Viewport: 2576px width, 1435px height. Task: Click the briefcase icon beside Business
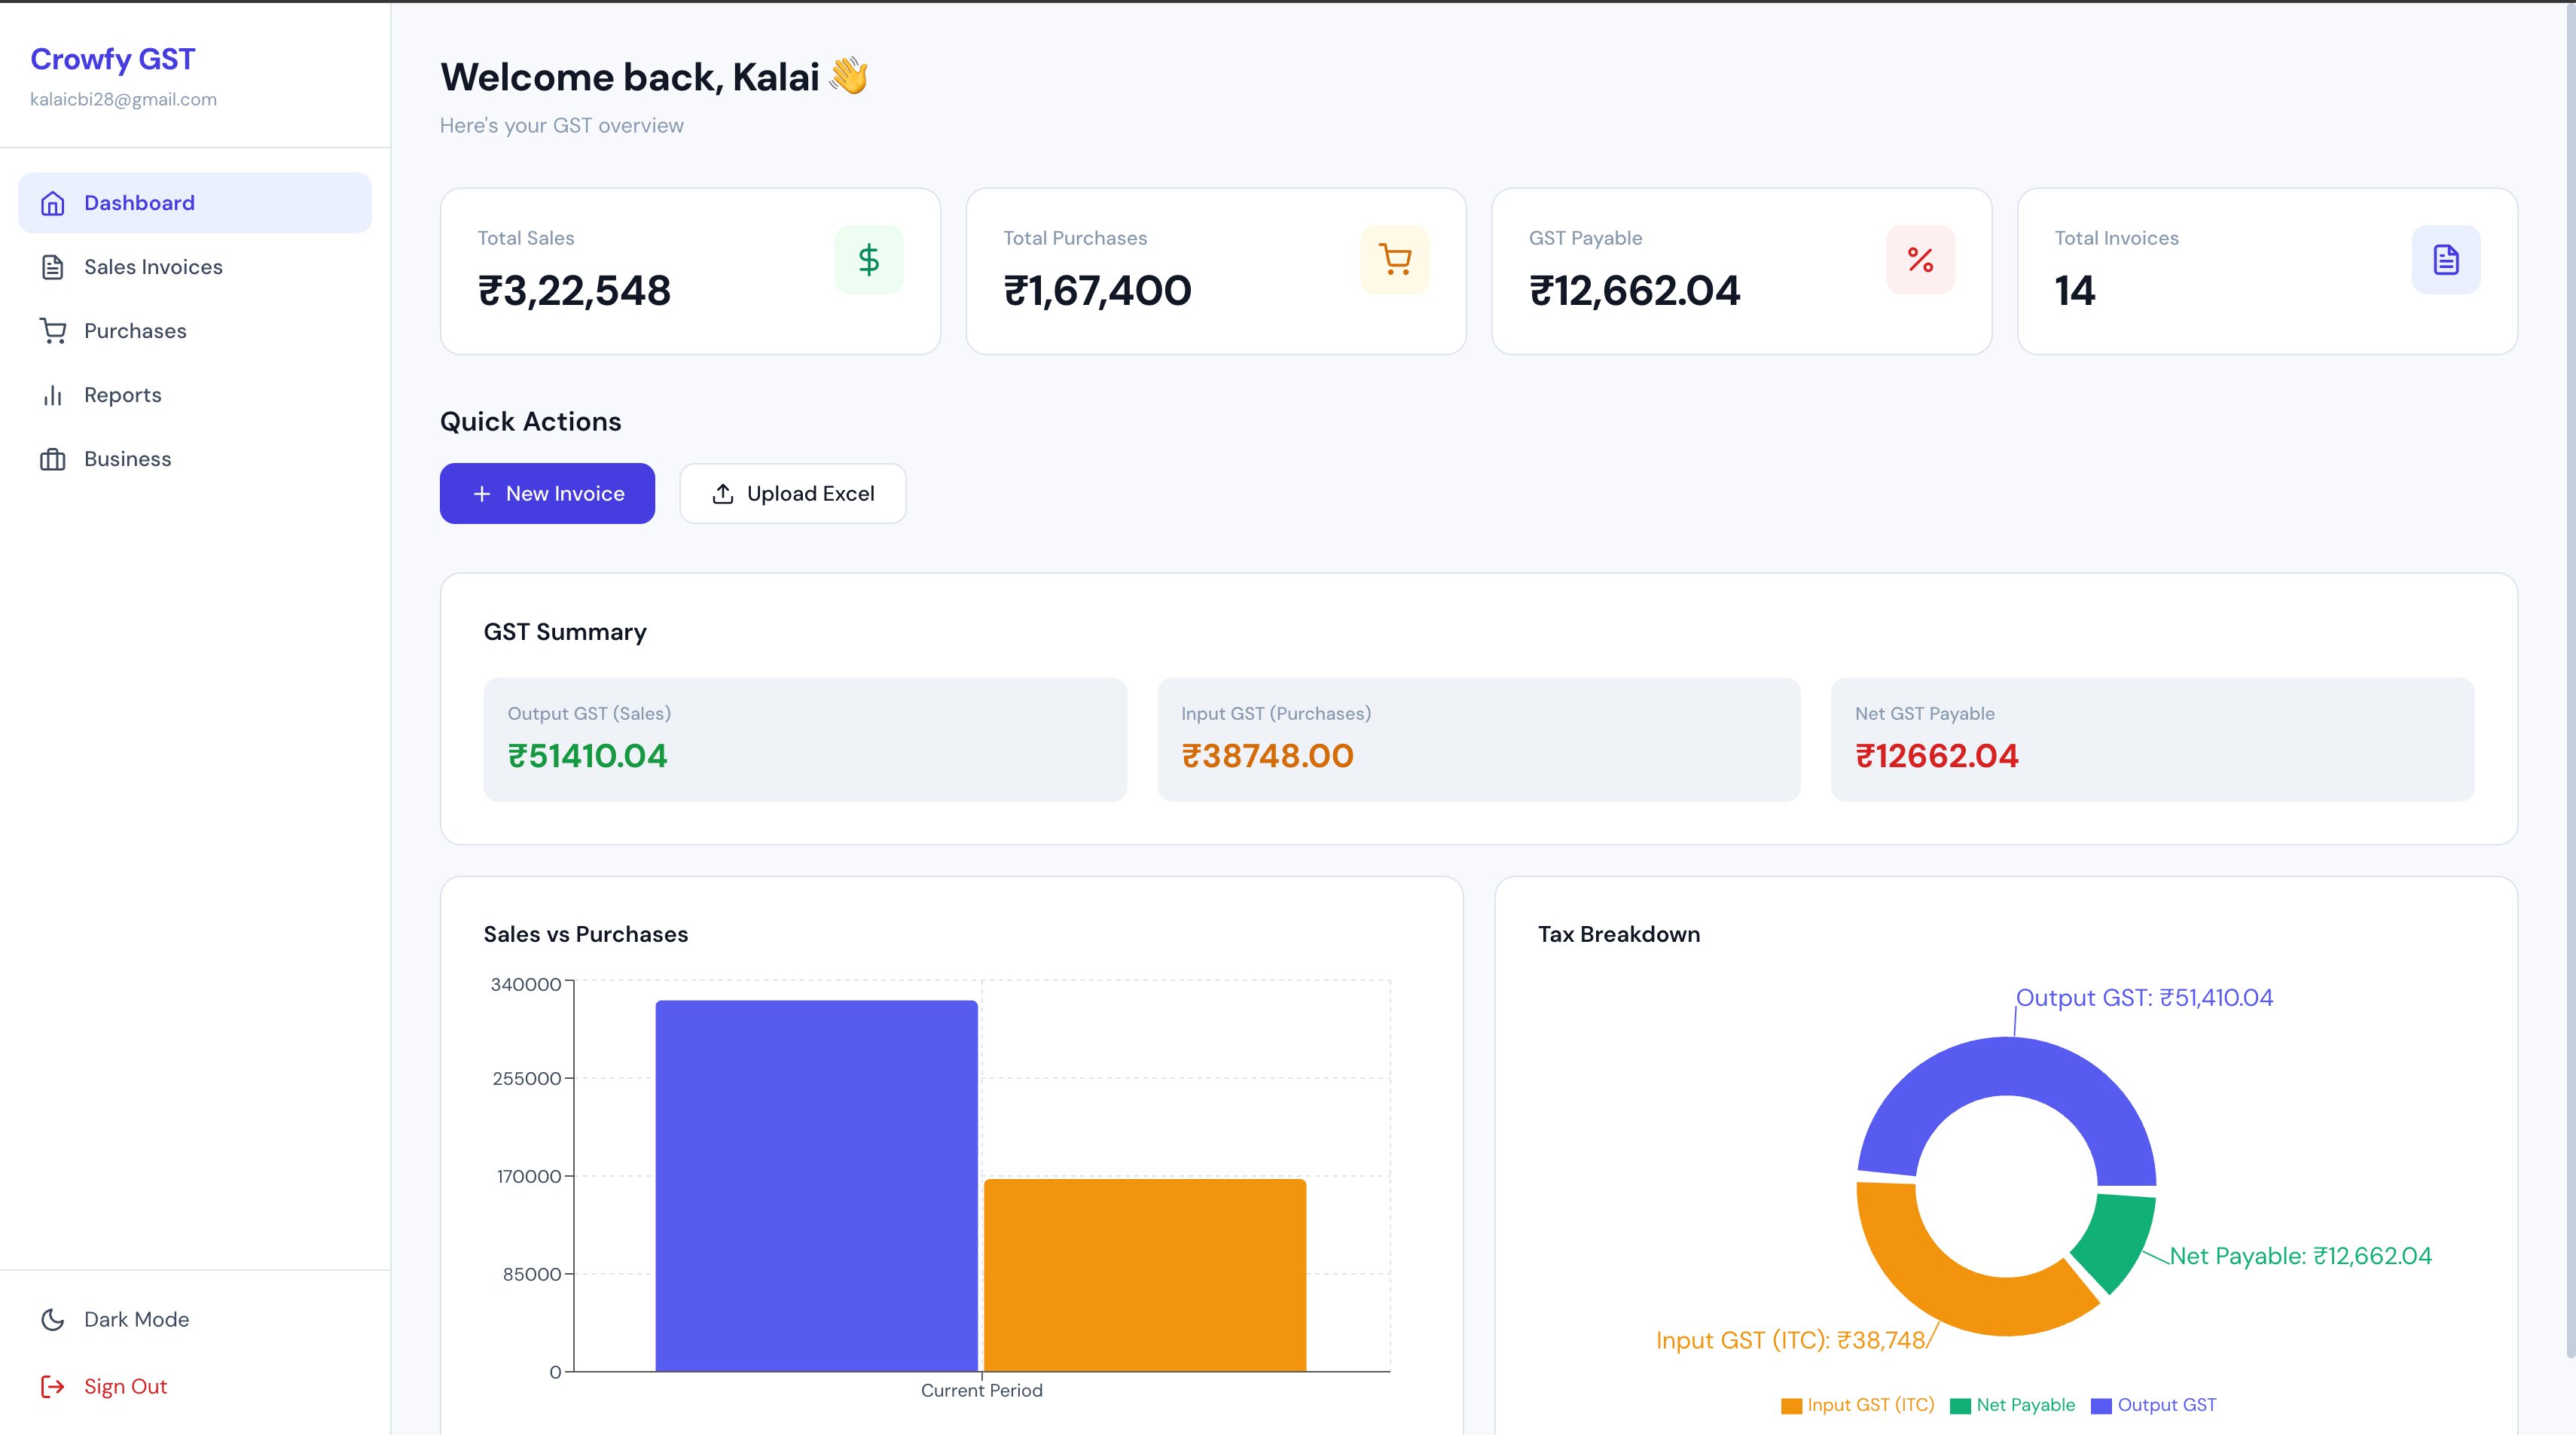tap(53, 459)
